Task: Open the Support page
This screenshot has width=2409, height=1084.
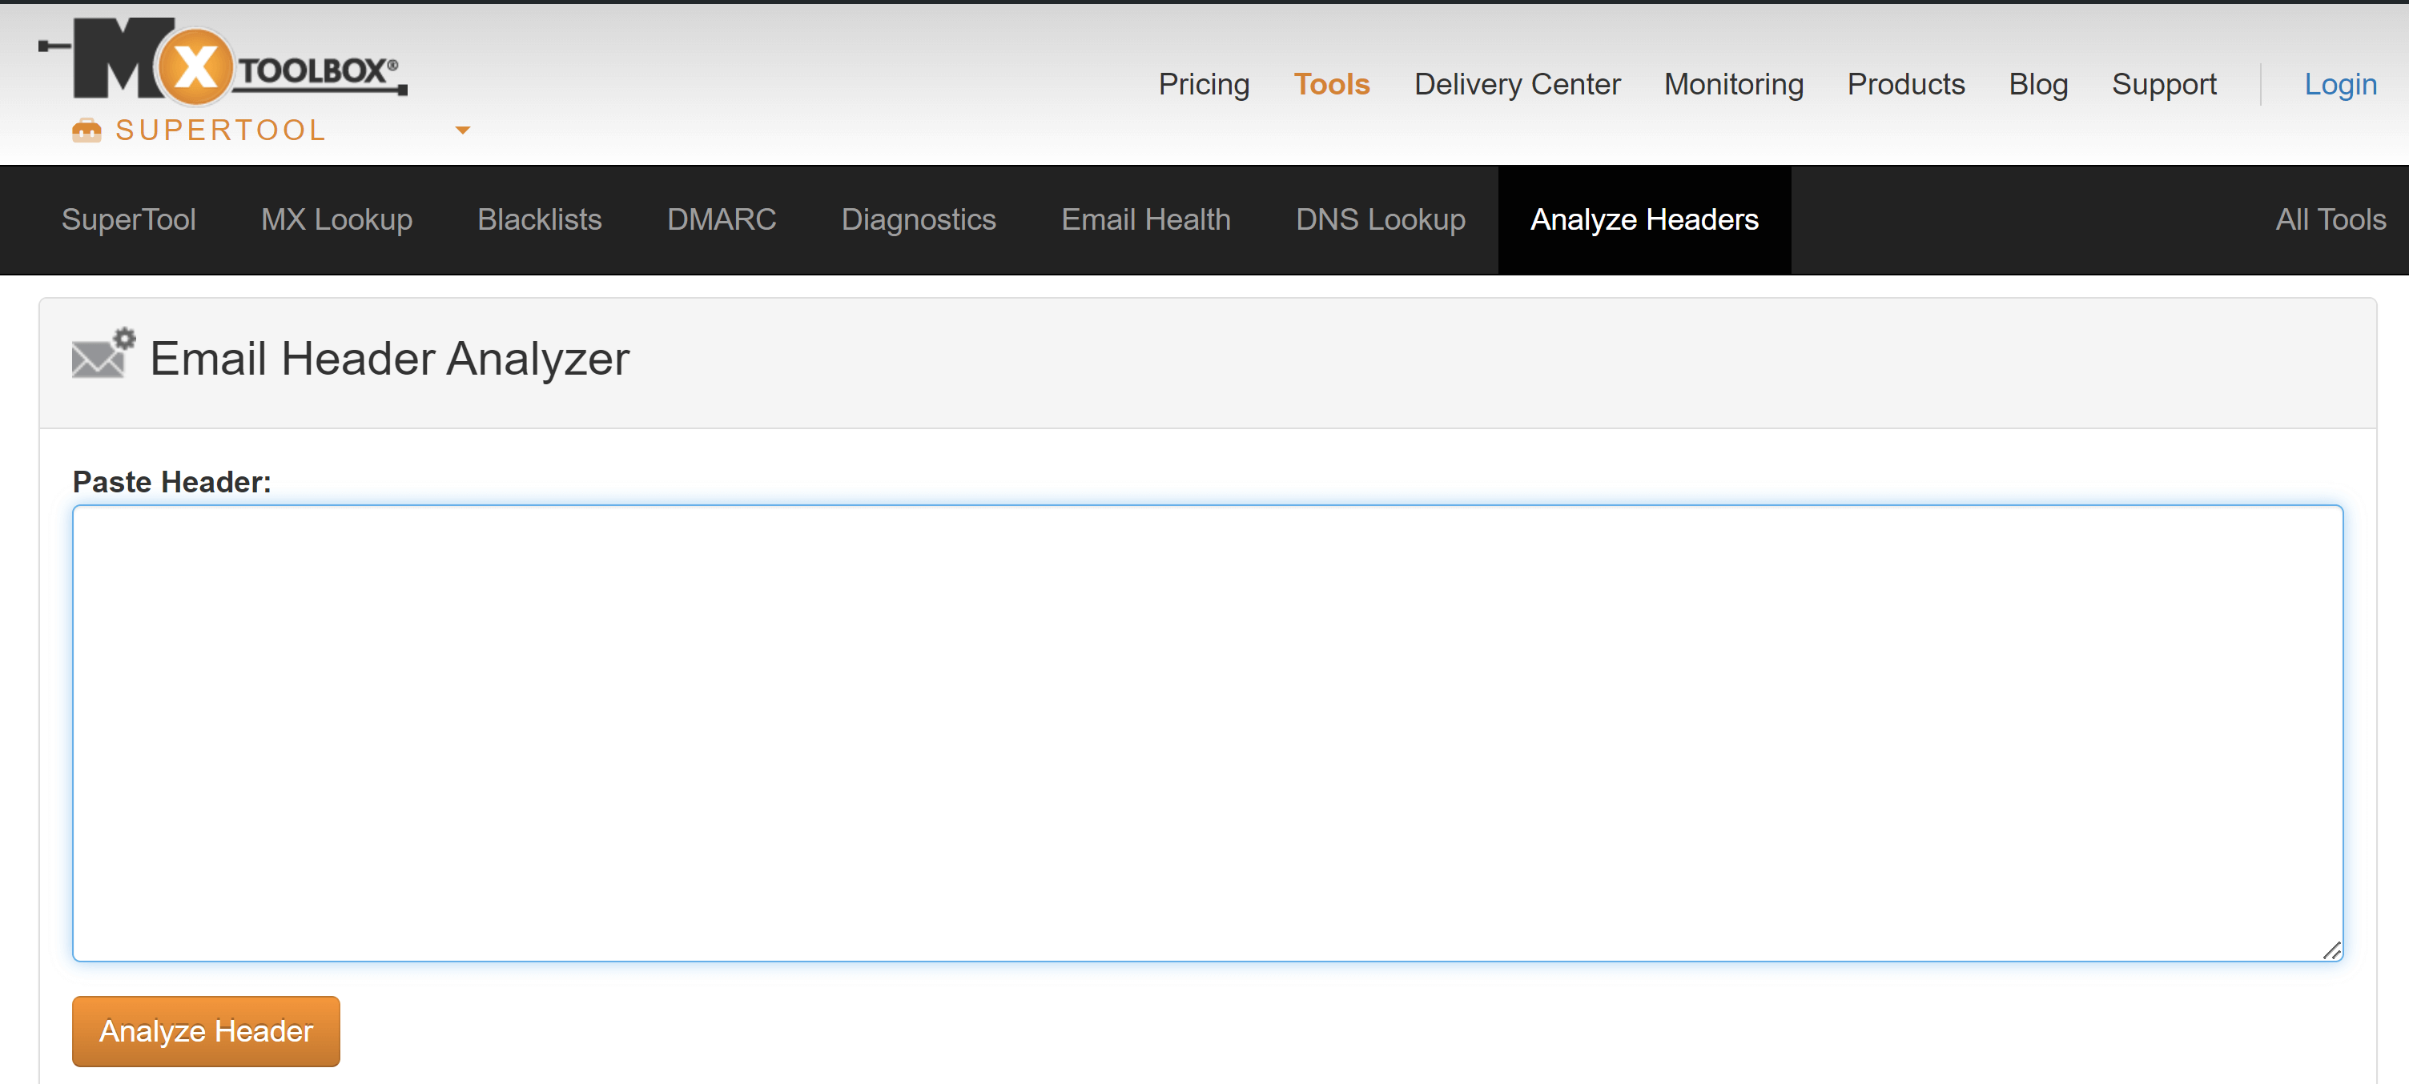Action: (x=2163, y=84)
